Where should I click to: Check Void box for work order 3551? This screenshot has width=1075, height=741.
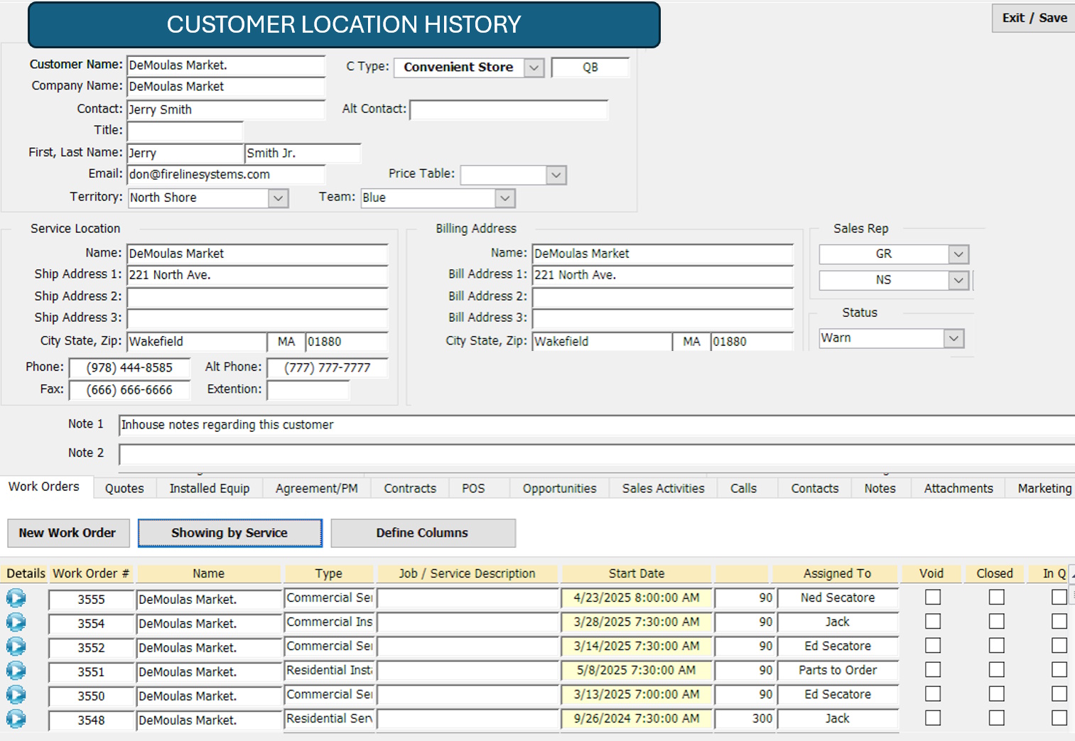pos(933,670)
